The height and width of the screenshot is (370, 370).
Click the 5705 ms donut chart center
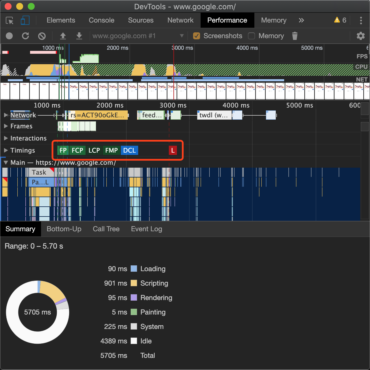tap(38, 312)
